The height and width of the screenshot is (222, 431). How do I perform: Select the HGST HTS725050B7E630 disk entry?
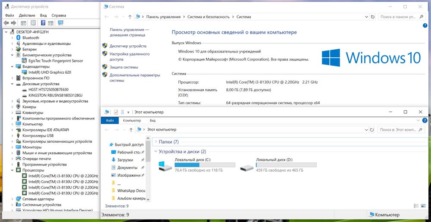tap(48, 90)
